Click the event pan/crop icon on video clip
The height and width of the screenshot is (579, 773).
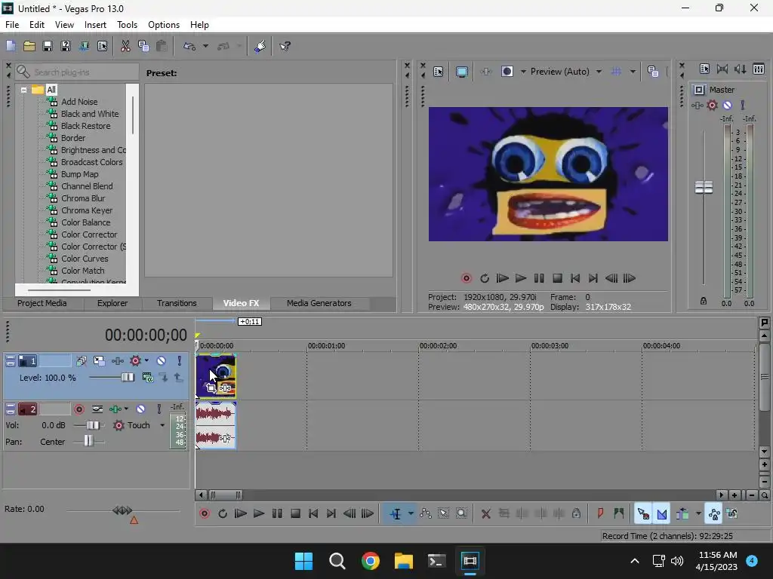(x=211, y=388)
